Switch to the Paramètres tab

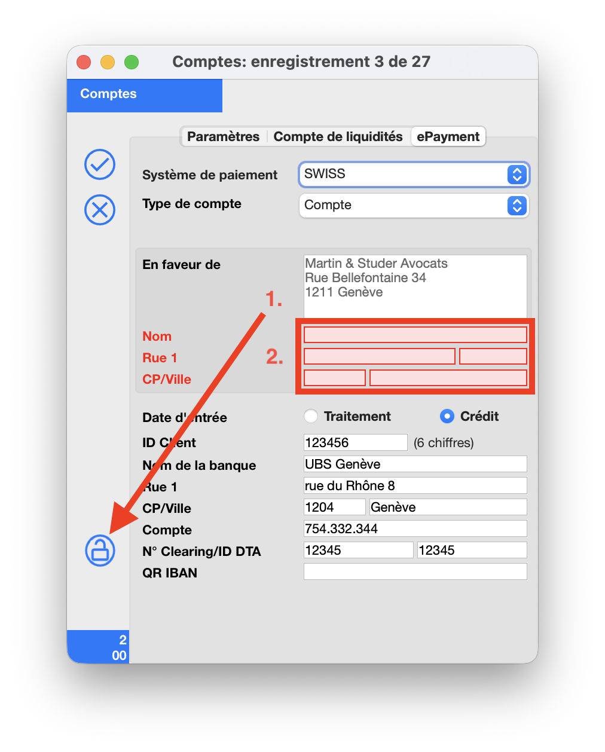tap(223, 137)
